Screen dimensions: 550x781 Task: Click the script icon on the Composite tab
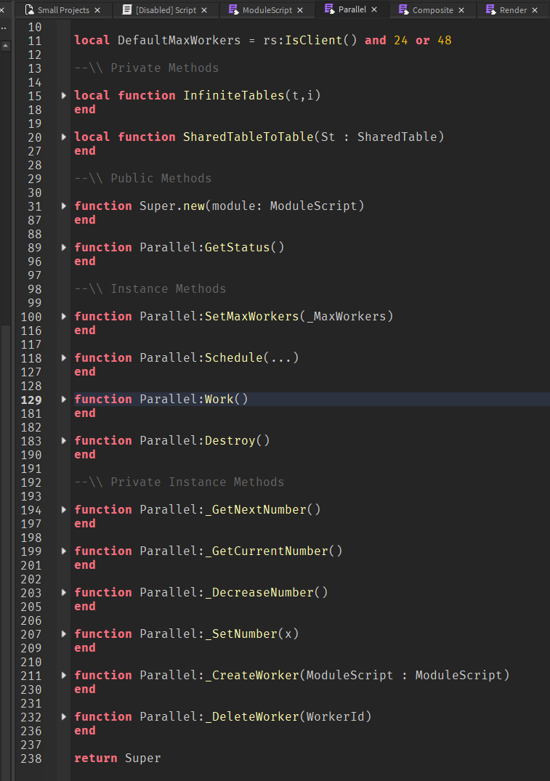405,10
